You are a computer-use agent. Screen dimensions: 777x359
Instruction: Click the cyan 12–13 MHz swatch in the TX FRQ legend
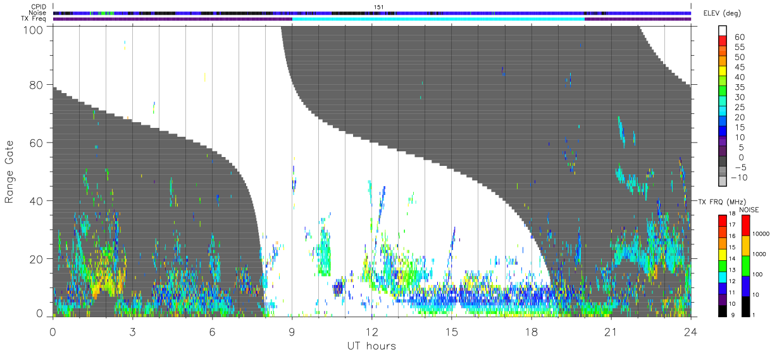722,277
